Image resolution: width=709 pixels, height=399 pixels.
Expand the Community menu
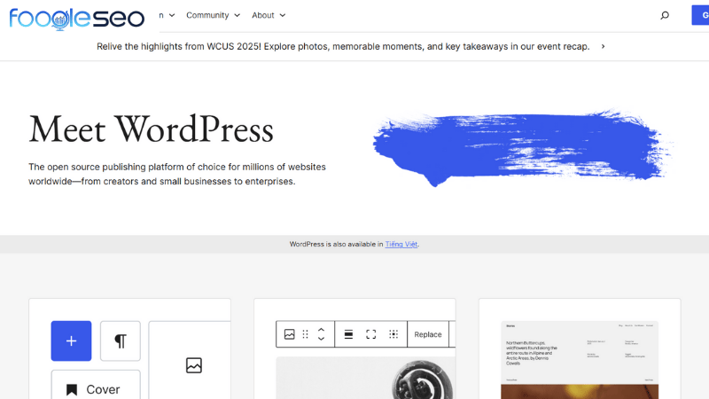pyautogui.click(x=213, y=15)
